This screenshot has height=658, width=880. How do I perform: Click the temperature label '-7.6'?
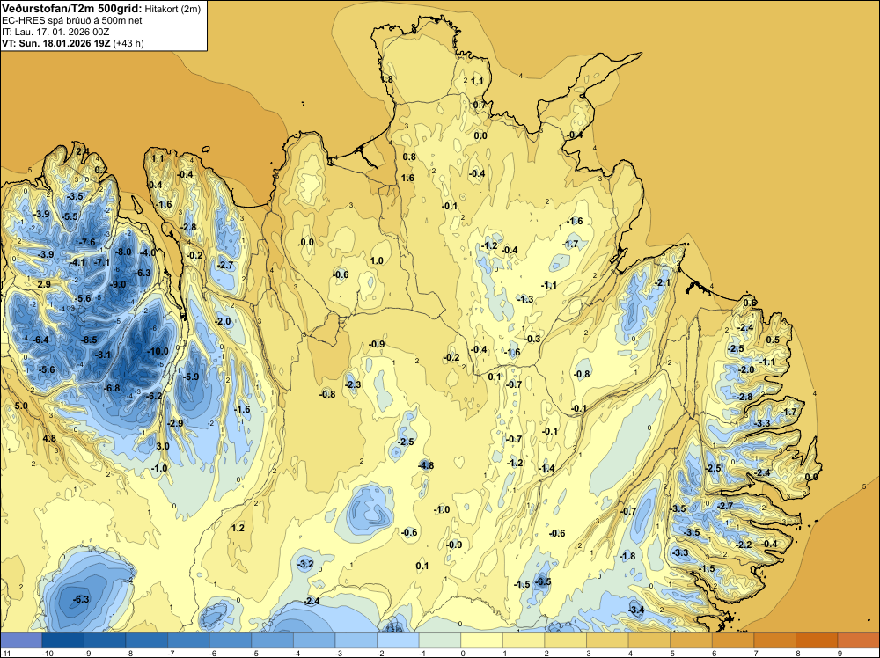click(x=87, y=242)
